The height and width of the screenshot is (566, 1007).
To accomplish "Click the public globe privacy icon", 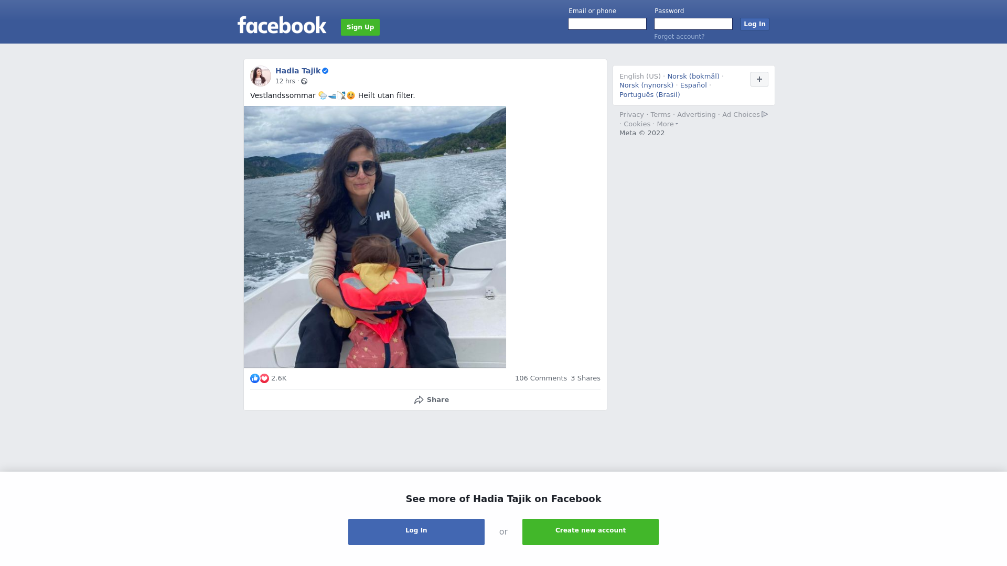I will (x=304, y=81).
